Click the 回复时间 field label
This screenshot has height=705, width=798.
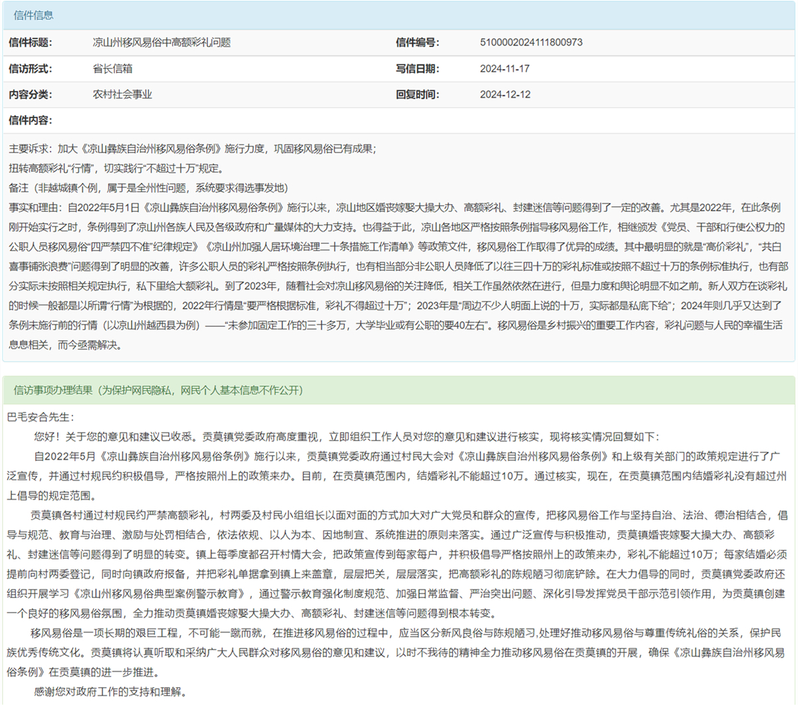click(417, 94)
